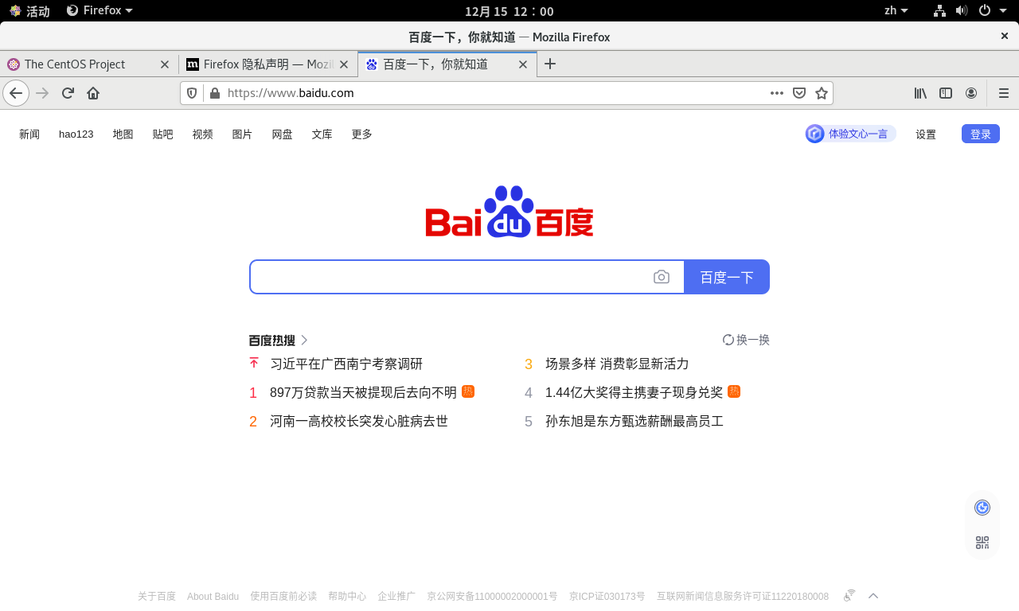Viewport: 1019px width, 611px height.
Task: View site security padlock information
Action: coord(214,93)
